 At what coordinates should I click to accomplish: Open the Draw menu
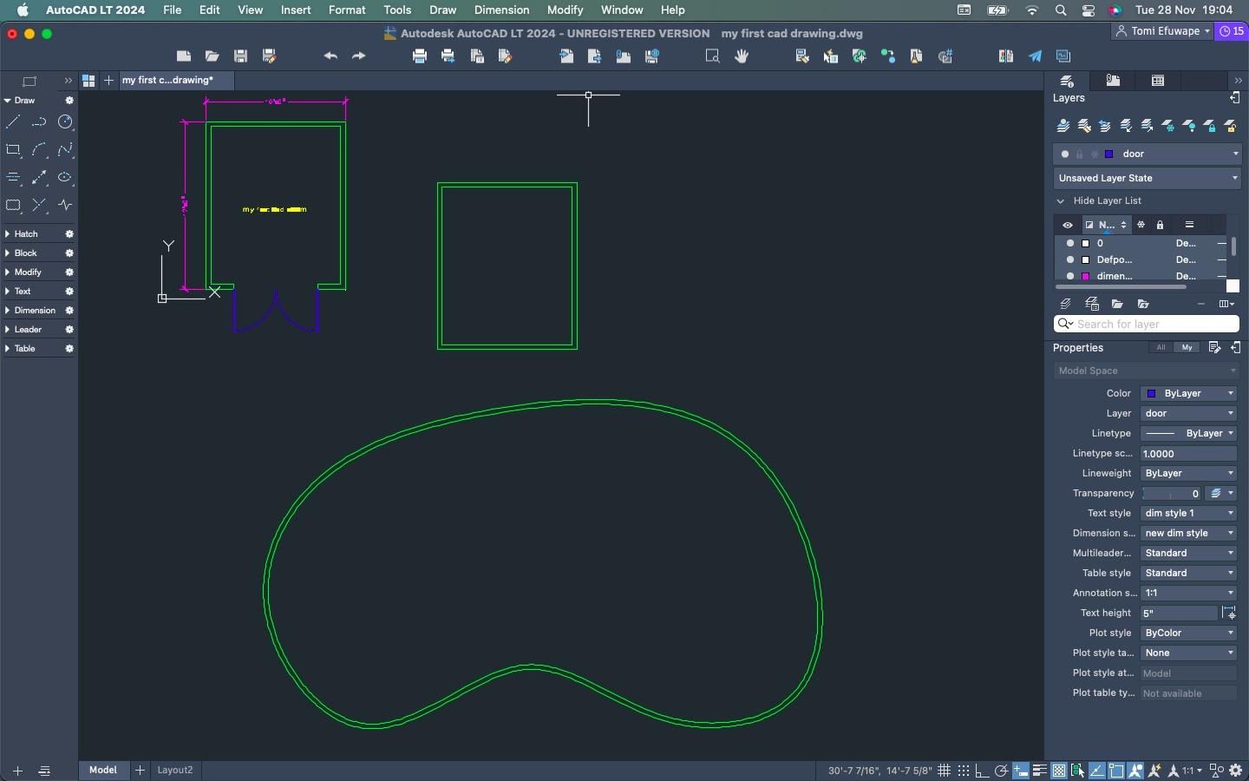(x=442, y=10)
